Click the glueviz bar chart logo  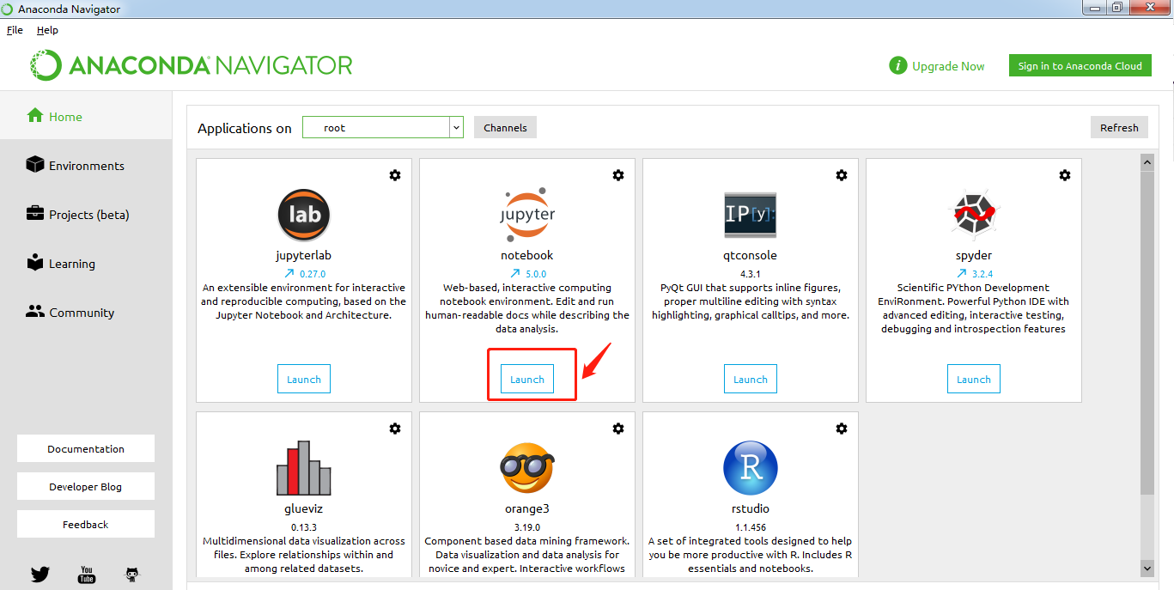[304, 468]
